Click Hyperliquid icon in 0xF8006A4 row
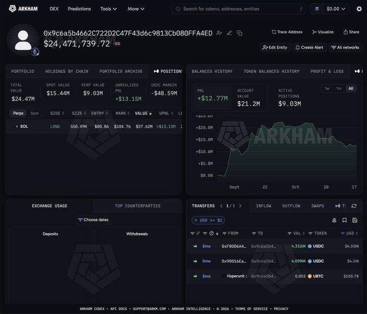 tap(195, 246)
